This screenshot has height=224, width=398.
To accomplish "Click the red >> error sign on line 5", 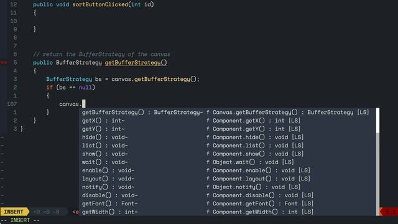I will pyautogui.click(x=4, y=62).
